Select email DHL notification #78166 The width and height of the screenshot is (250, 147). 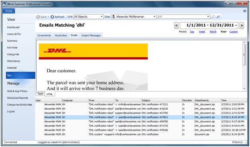145,130
